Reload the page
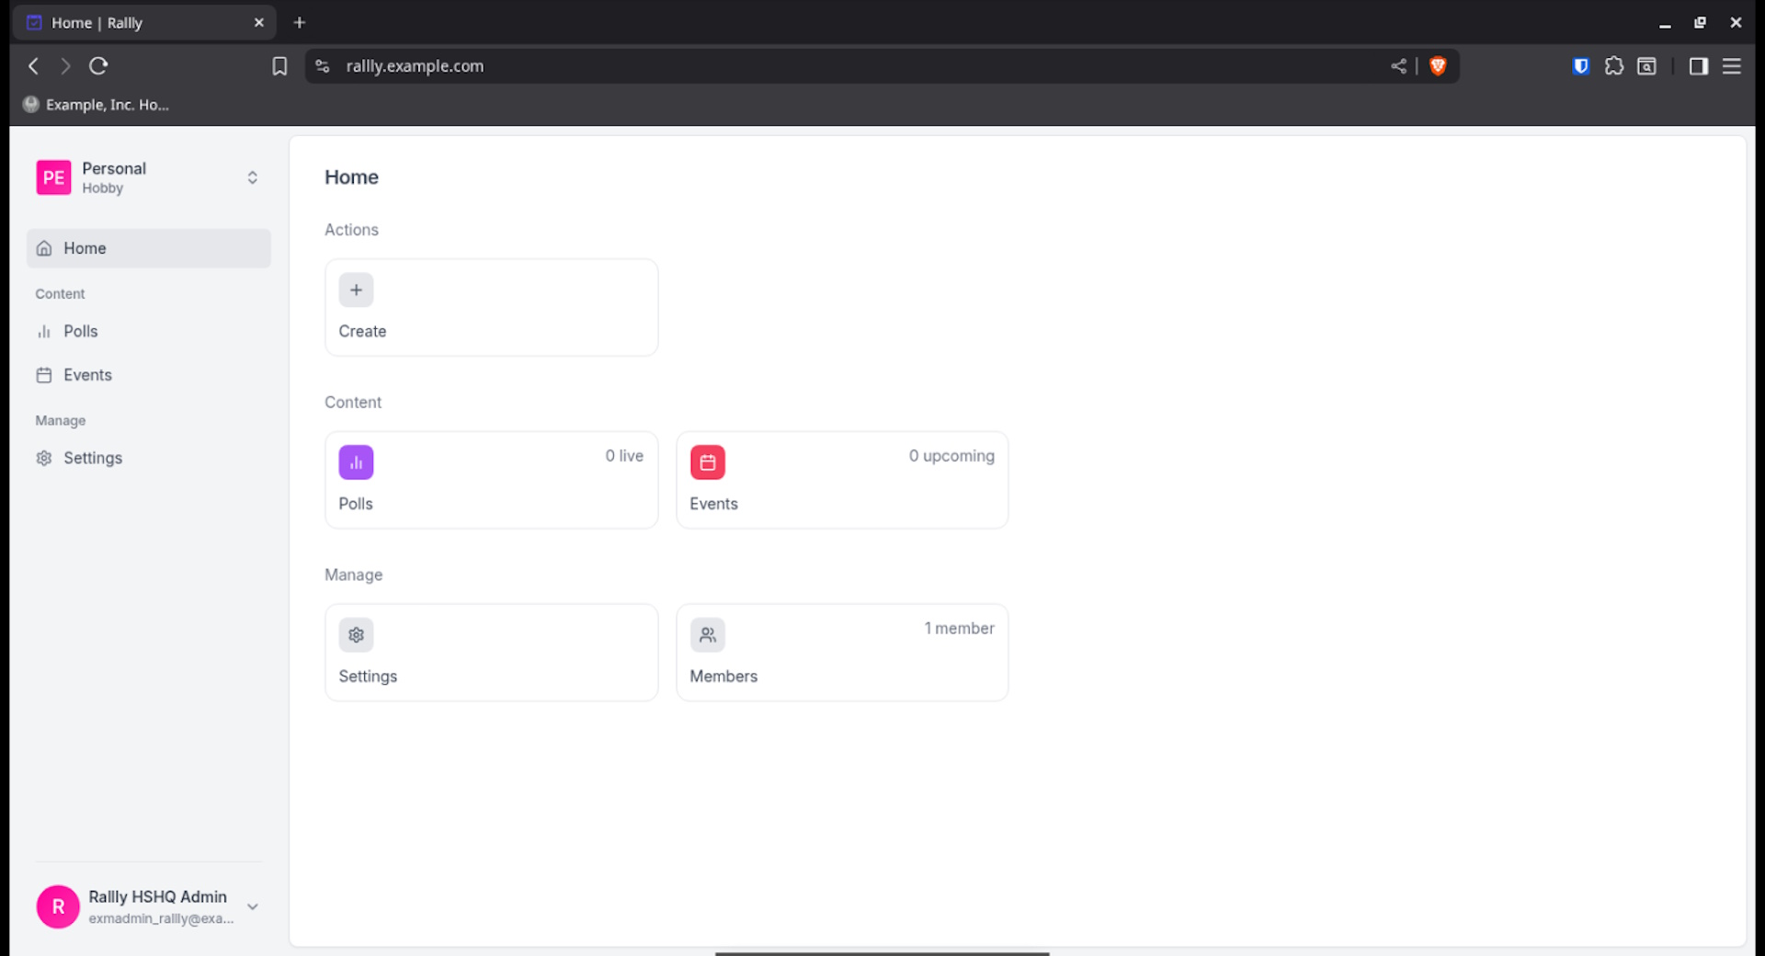 click(98, 66)
